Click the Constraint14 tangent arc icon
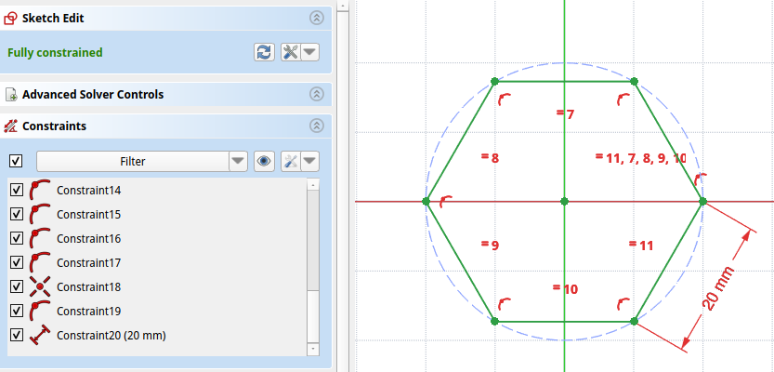This screenshot has width=774, height=372. 39,190
